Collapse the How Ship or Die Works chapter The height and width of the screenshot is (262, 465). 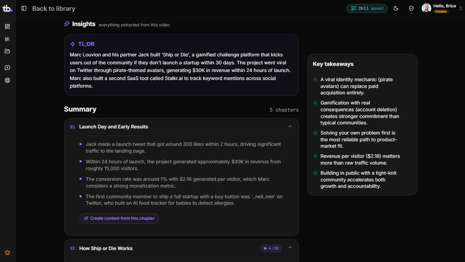point(290,248)
